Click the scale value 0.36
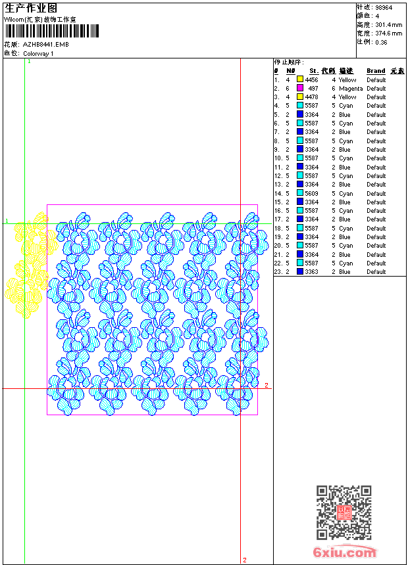The width and height of the screenshot is (408, 565). point(381,42)
